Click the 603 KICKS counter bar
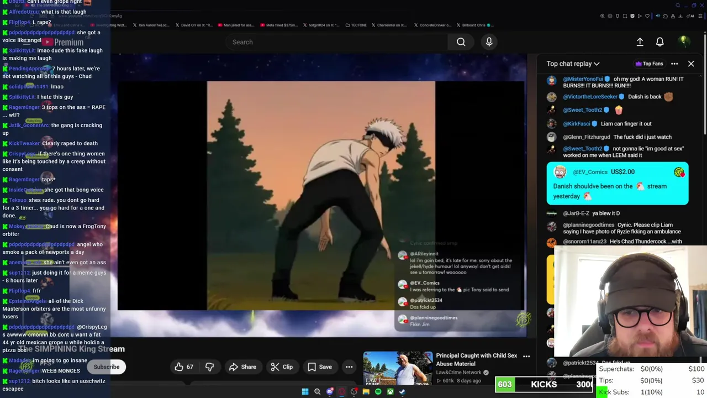This screenshot has height=398, width=707. coord(544,384)
